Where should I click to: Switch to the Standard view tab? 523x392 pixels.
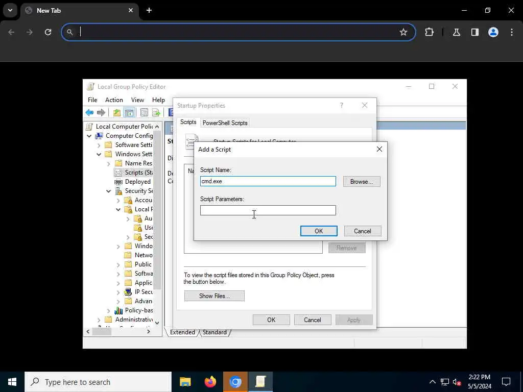[x=215, y=332]
